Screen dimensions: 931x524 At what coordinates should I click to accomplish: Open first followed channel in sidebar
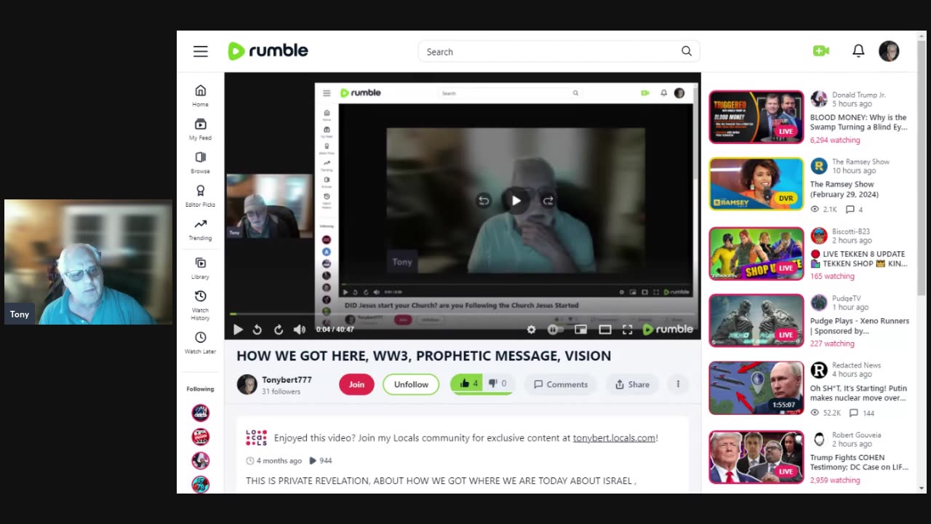point(200,413)
